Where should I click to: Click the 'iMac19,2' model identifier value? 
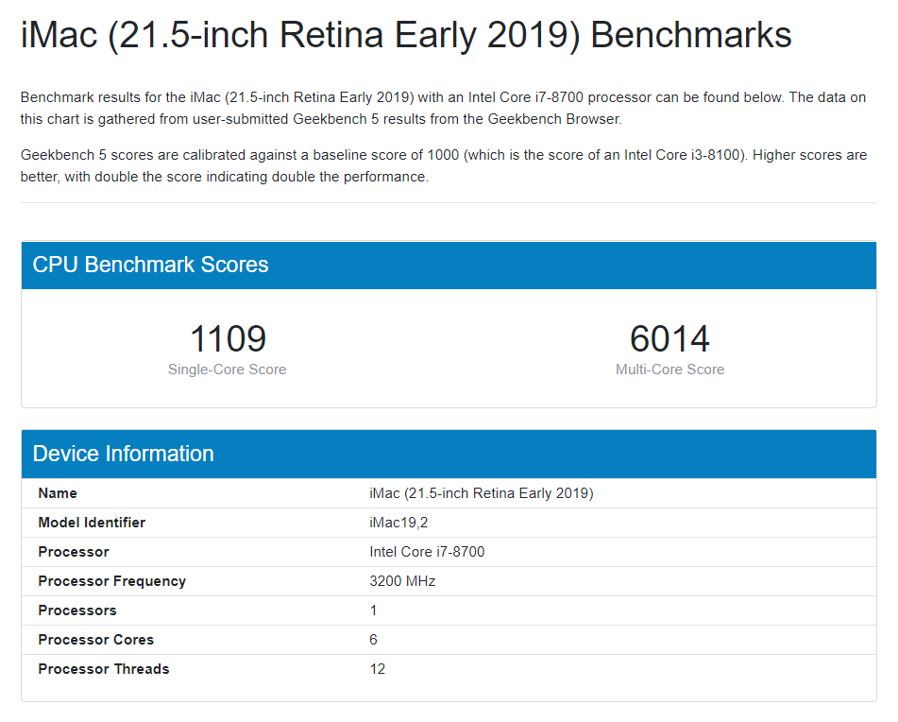[398, 523]
